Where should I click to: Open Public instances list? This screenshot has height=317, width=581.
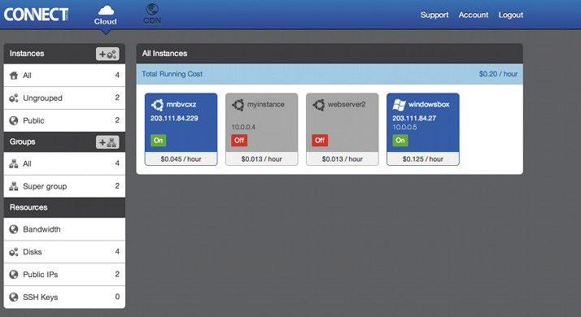tap(64, 120)
